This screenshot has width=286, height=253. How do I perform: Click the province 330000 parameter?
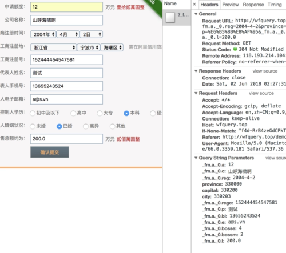[222, 184]
